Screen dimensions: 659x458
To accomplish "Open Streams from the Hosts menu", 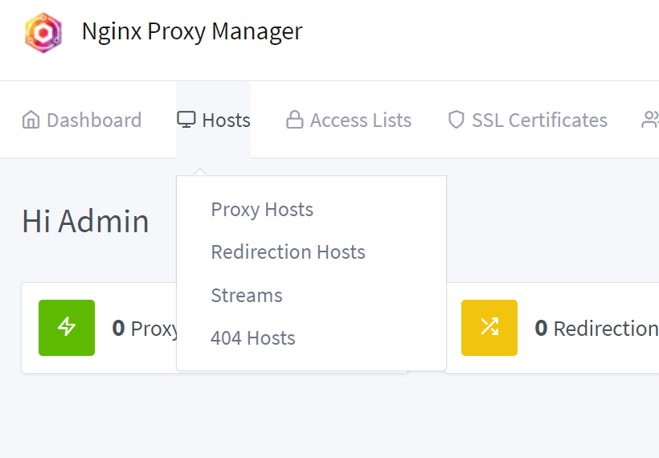I will coord(247,296).
